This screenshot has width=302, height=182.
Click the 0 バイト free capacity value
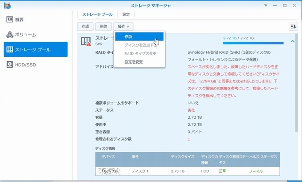click(x=195, y=132)
